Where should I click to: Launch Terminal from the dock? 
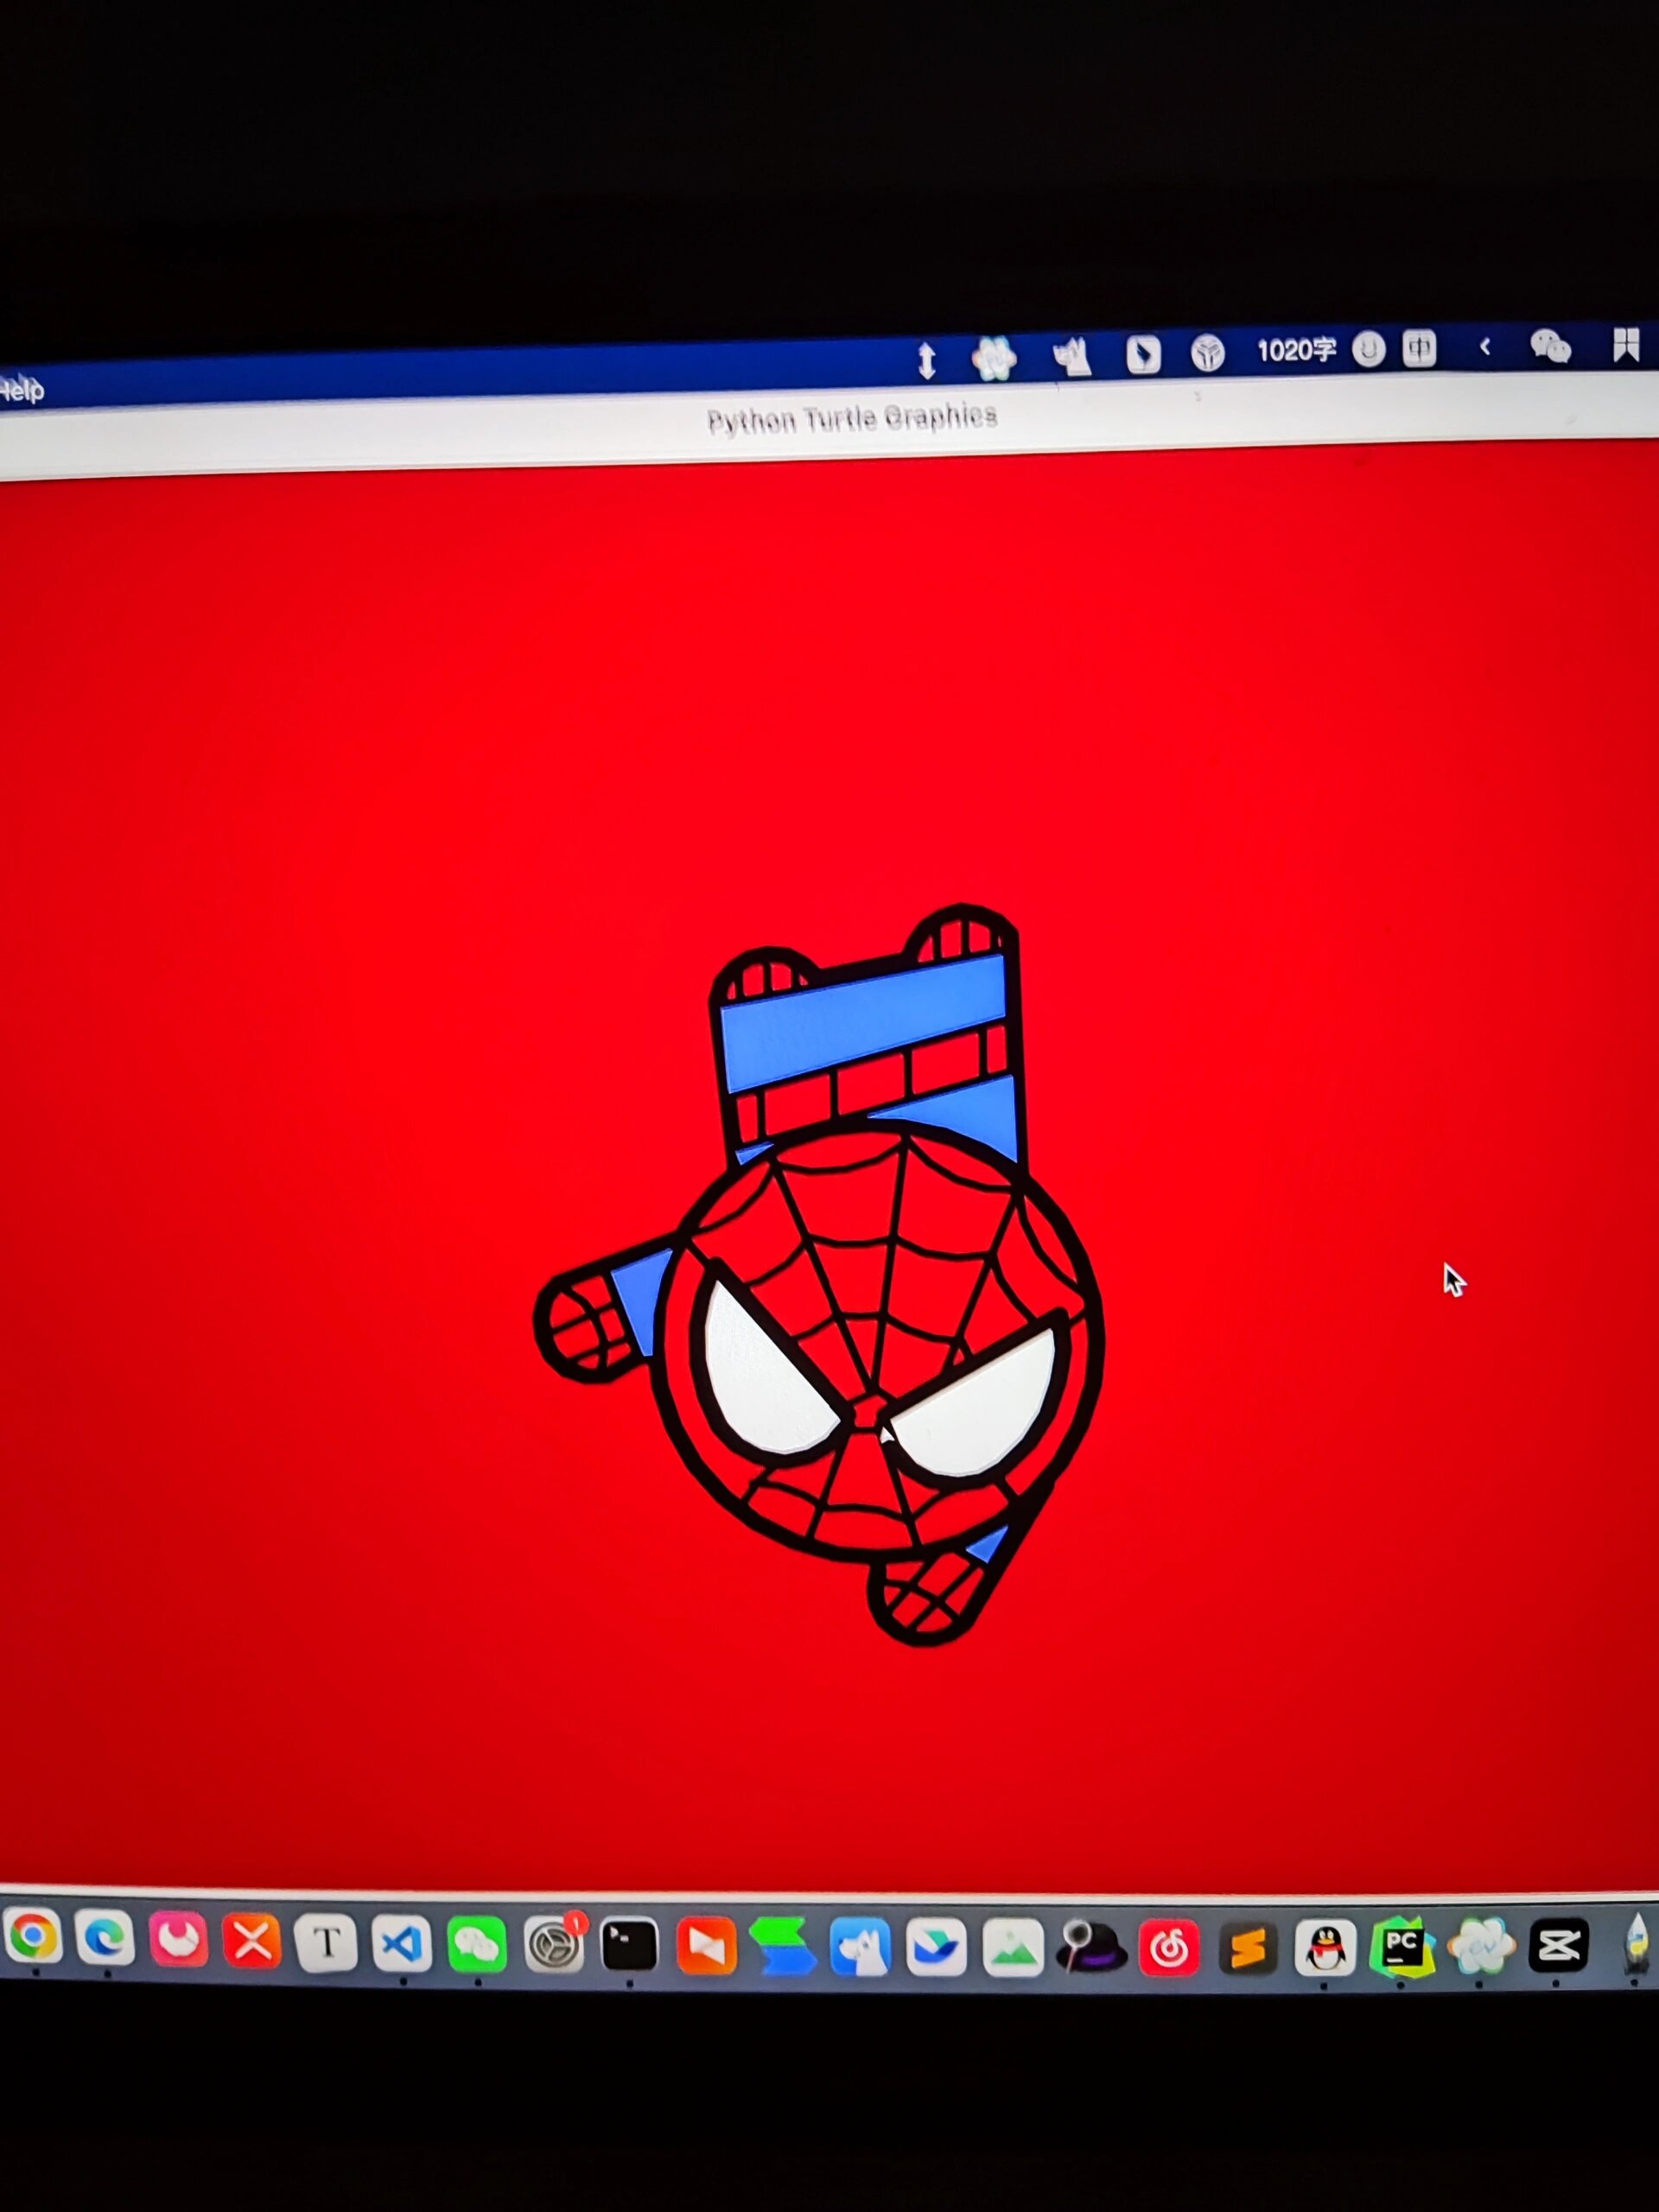(x=630, y=1945)
